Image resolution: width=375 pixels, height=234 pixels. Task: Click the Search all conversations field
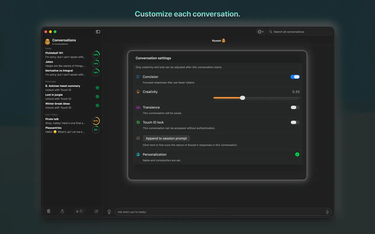coord(300,32)
